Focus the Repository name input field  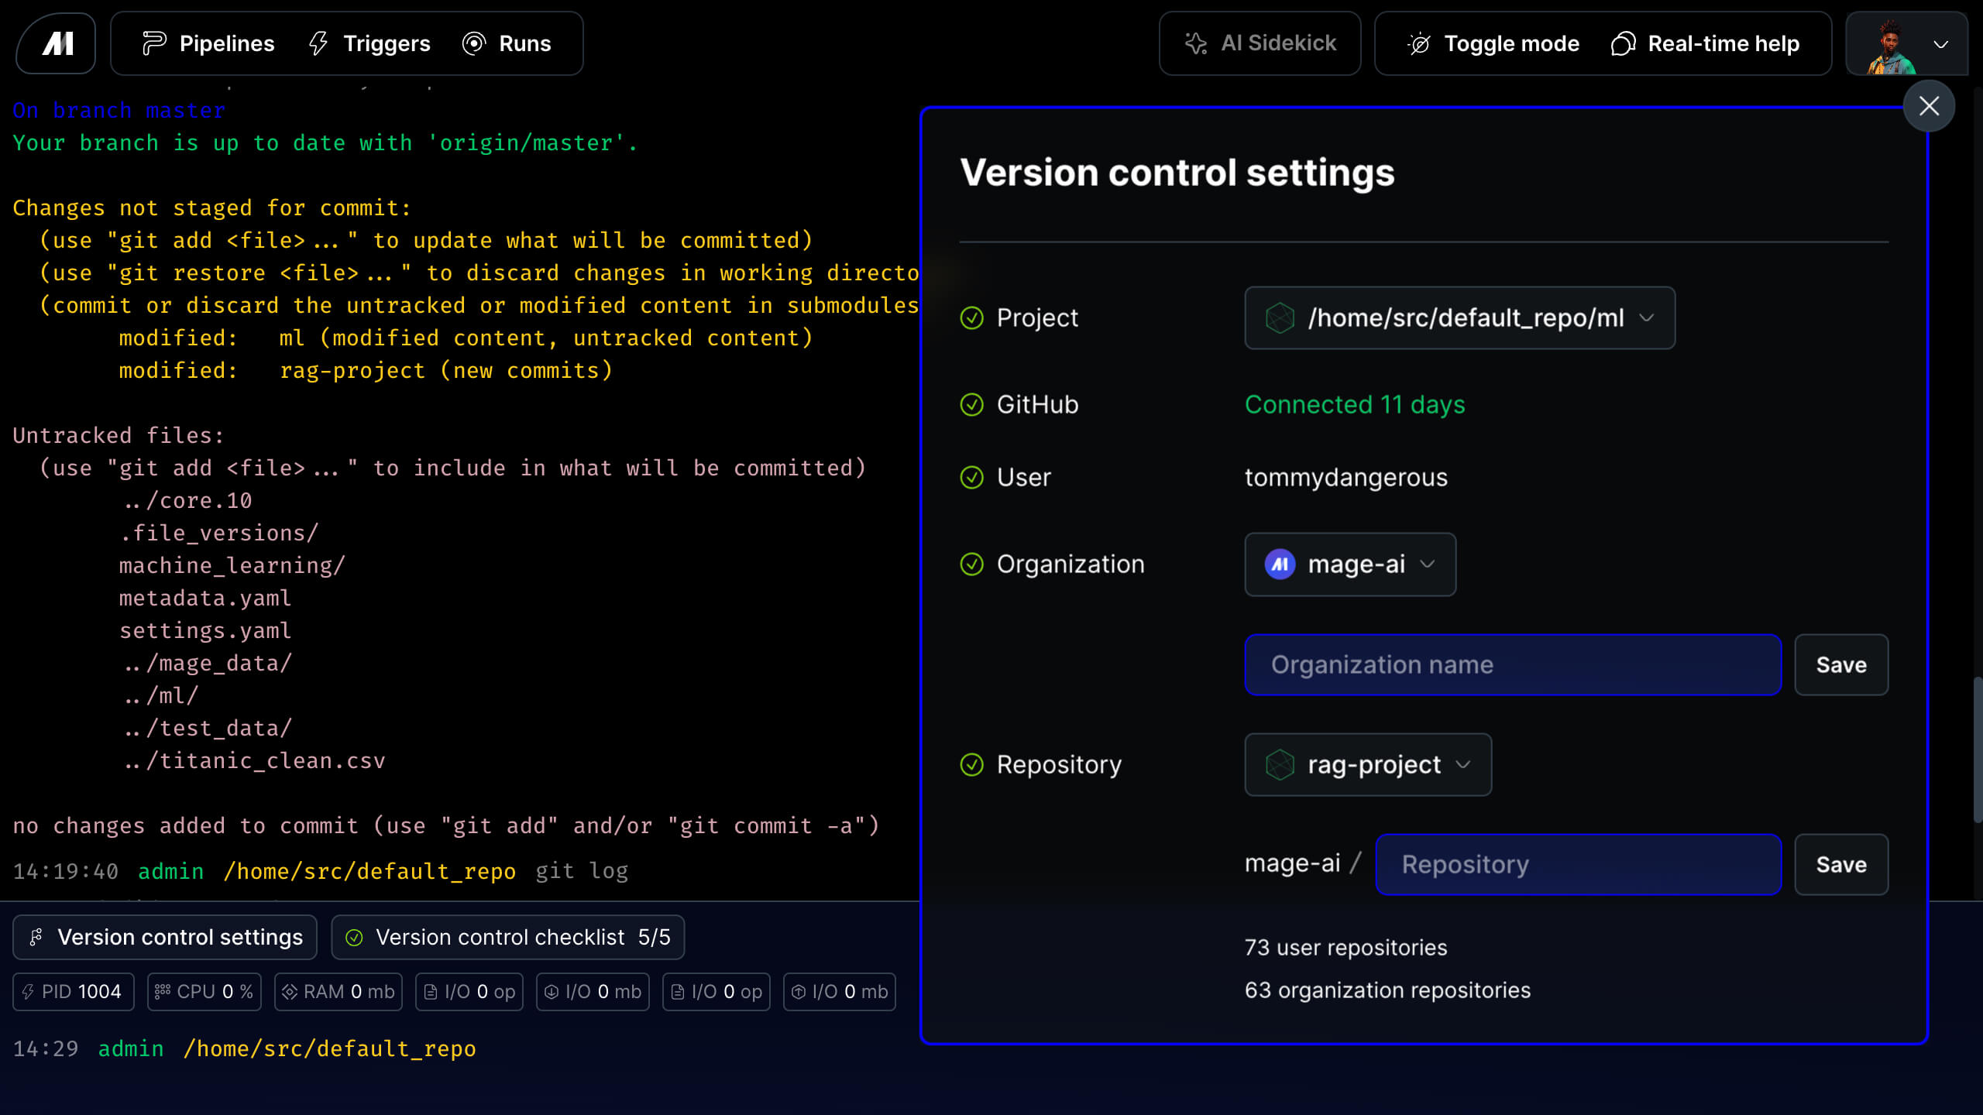pyautogui.click(x=1579, y=864)
